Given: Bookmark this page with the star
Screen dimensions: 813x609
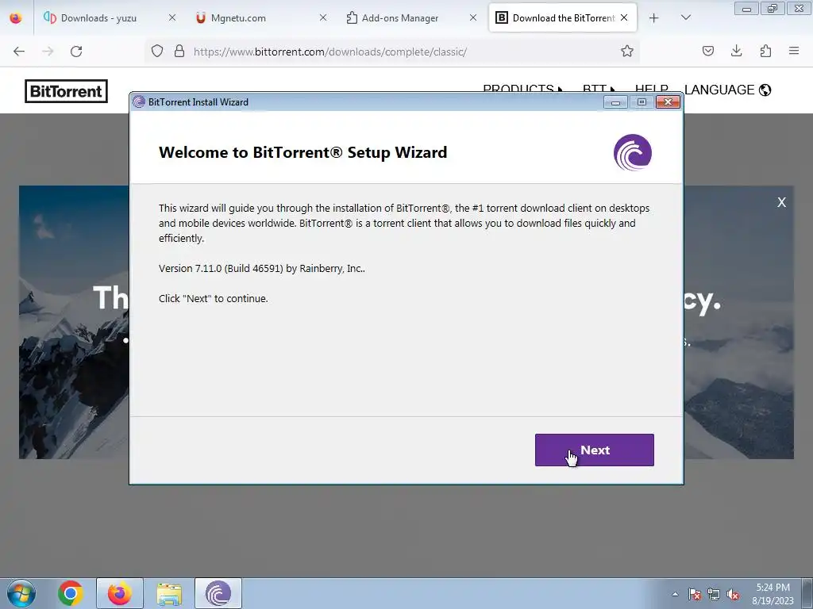Looking at the screenshot, I should click(x=627, y=52).
